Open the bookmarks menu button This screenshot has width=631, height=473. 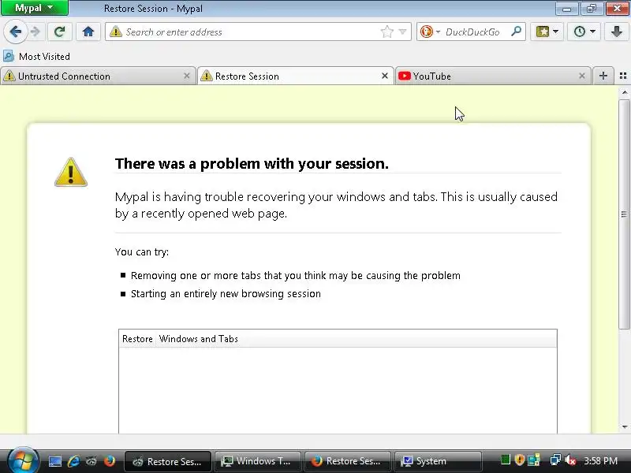coord(543,32)
